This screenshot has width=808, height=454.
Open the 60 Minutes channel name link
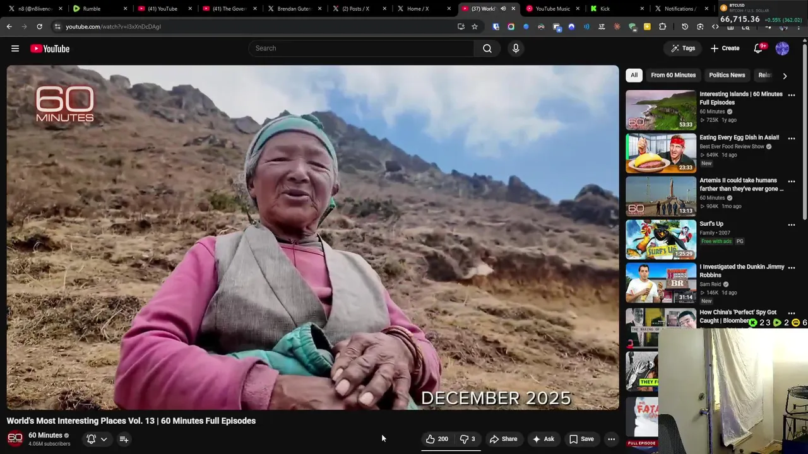point(45,435)
